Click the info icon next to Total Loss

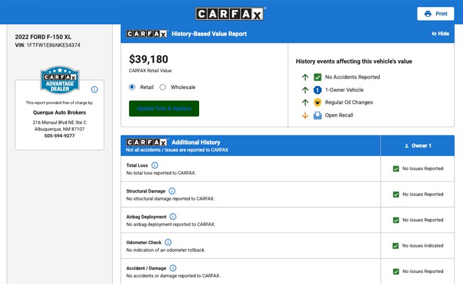155,165
